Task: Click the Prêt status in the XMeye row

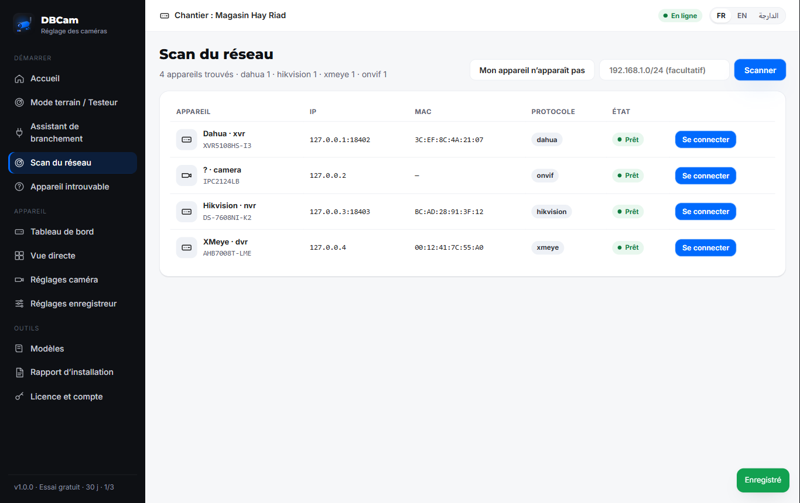Action: pos(628,248)
